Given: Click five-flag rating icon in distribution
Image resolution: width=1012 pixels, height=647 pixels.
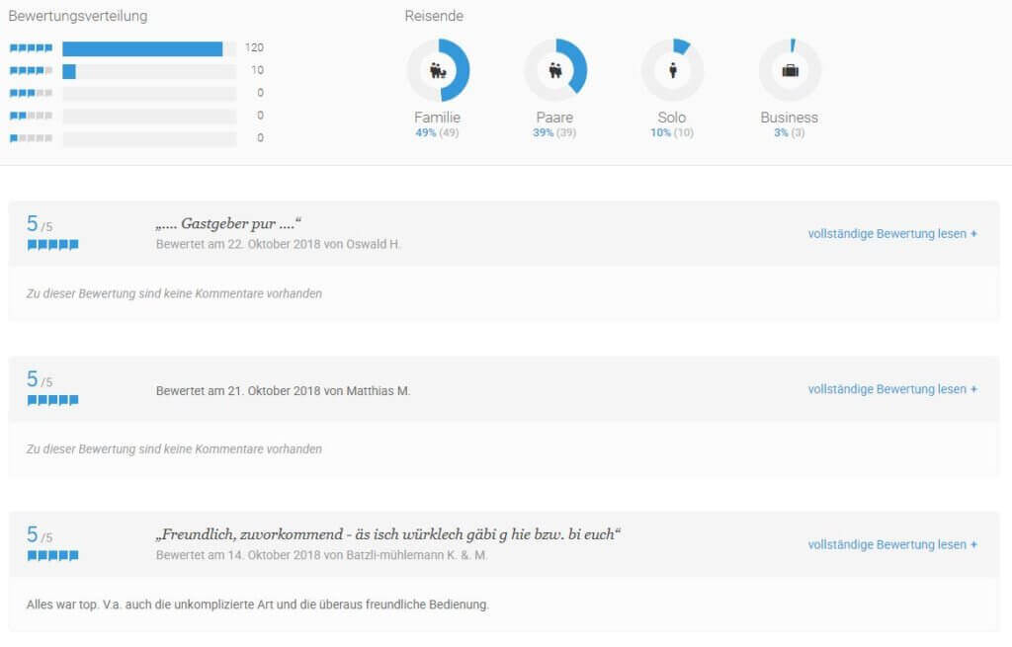Looking at the screenshot, I should click(31, 48).
